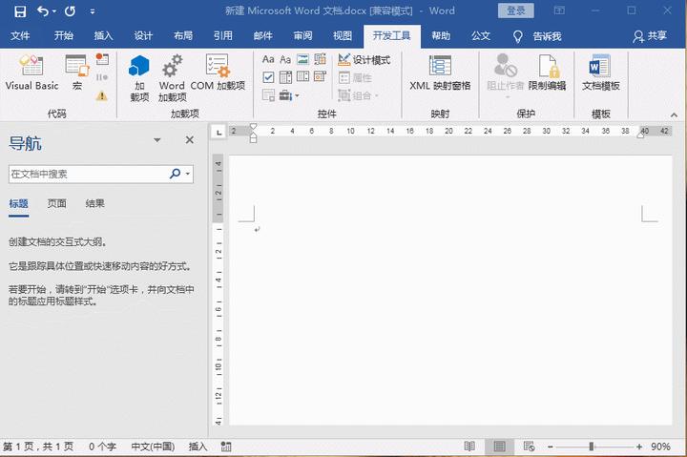Toggle 设计模式 design mode

click(364, 60)
